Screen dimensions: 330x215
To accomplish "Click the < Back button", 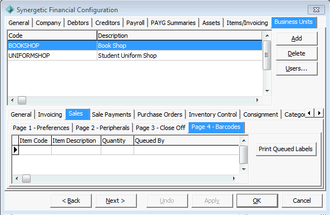I will 71,201.
